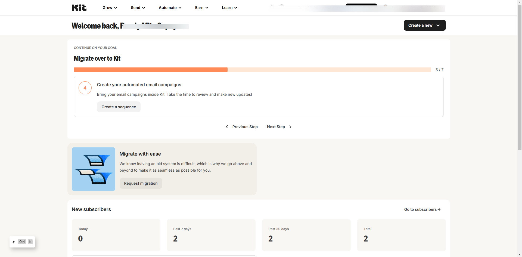Image resolution: width=522 pixels, height=257 pixels.
Task: Open the Automate menu
Action: (x=170, y=8)
